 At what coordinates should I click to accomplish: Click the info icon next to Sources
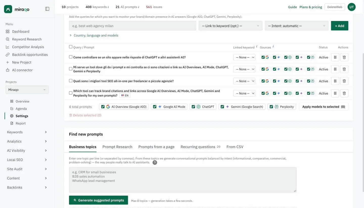[x=273, y=47]
